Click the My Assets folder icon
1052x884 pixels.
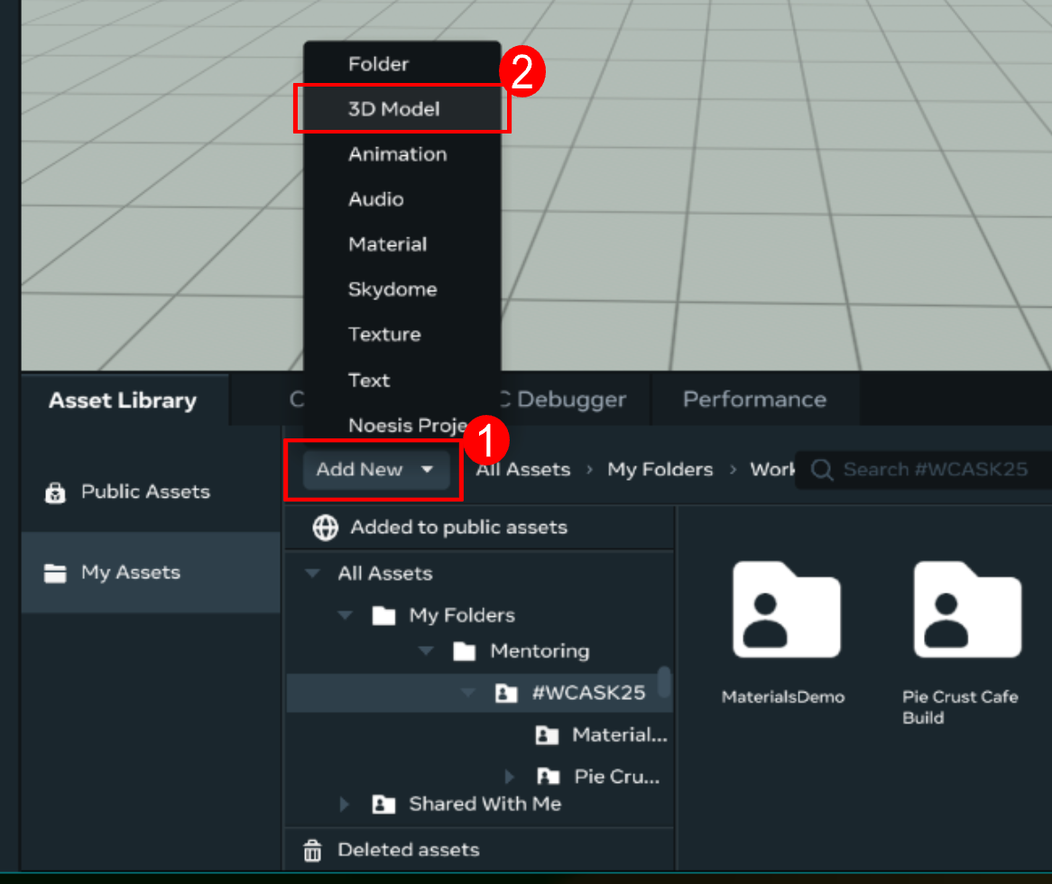56,574
